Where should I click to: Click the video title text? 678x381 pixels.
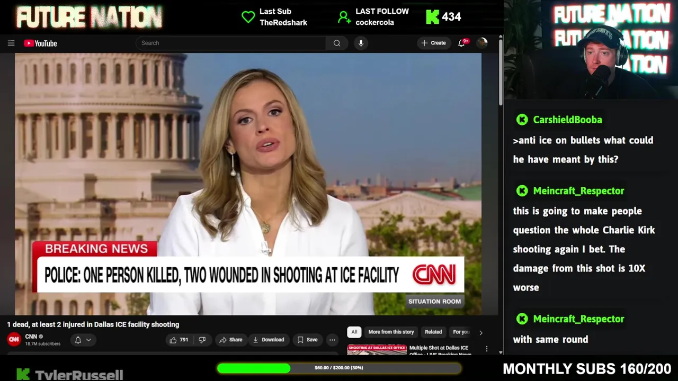coord(93,324)
